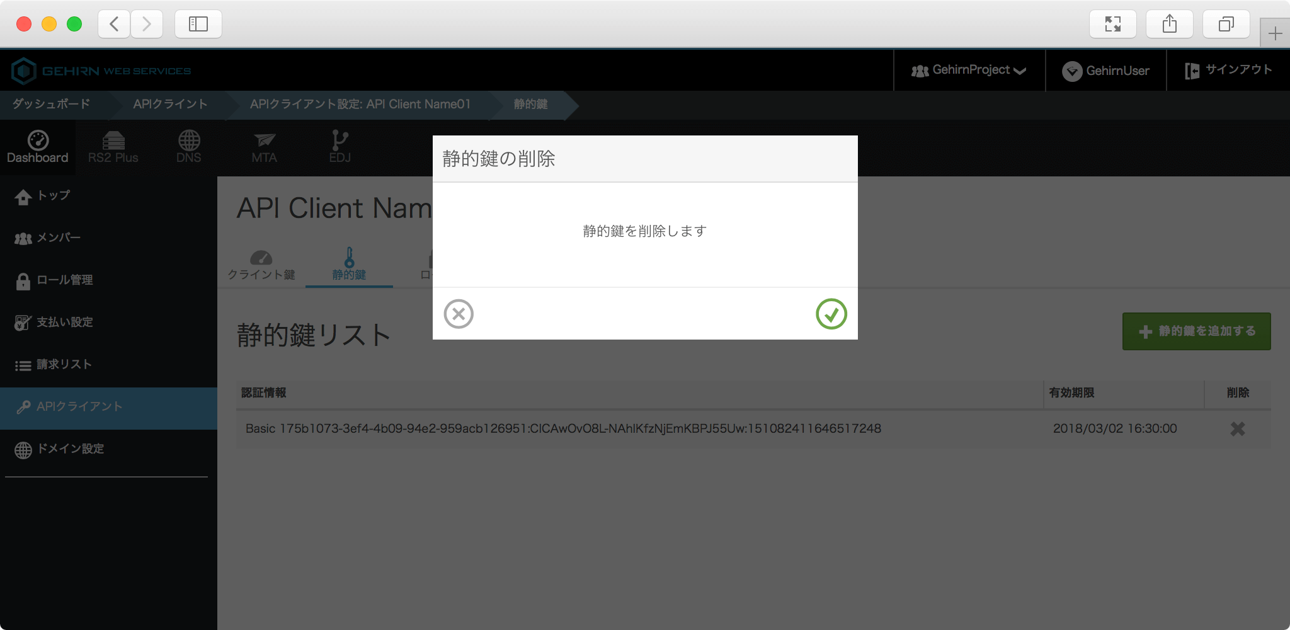The image size is (1290, 630).
Task: Click the APIクライアント breadcrumb
Action: pyautogui.click(x=170, y=105)
